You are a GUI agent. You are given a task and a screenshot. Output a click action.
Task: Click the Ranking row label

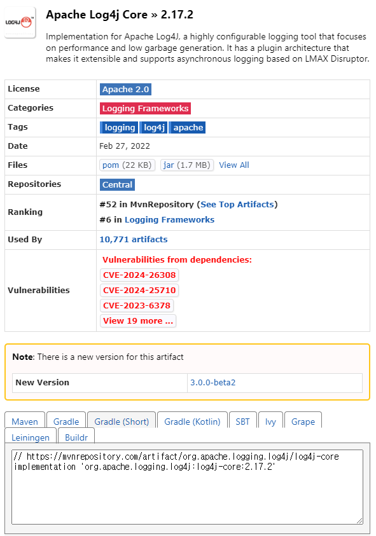pyautogui.click(x=25, y=212)
